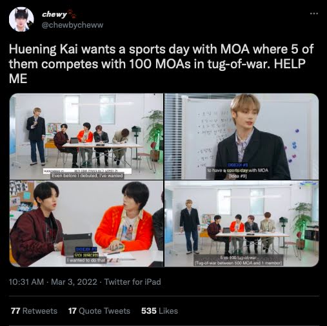Screen dimensions: 327x326
Task: View the 77 Retweets list
Action: [x=34, y=311]
